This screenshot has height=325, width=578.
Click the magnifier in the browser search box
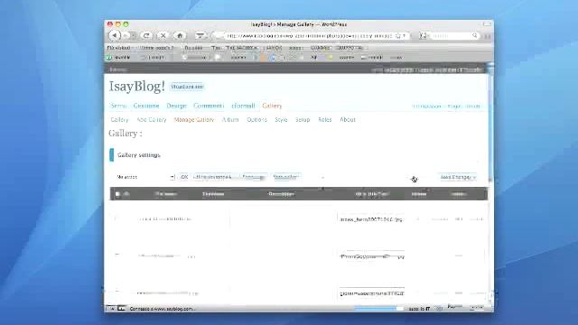point(475,35)
